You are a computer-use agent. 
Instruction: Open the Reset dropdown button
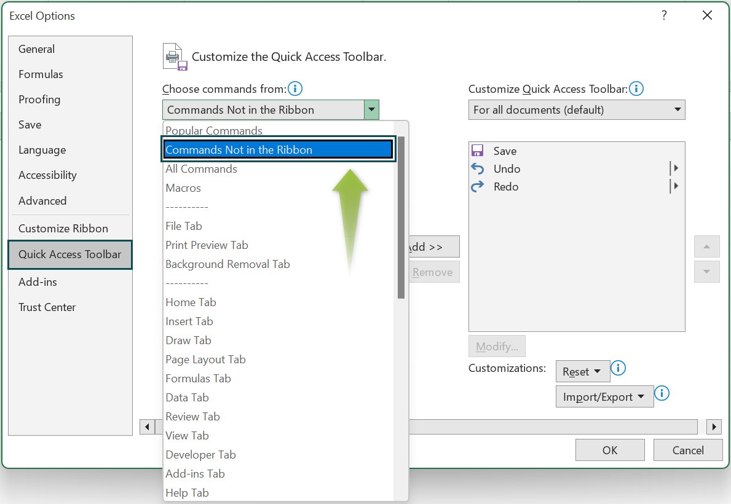(583, 372)
